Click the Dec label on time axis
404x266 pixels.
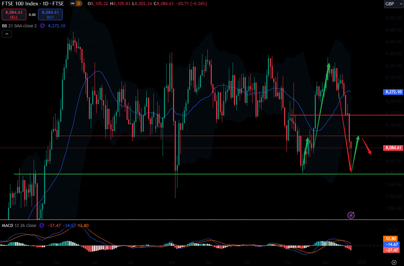326,262
